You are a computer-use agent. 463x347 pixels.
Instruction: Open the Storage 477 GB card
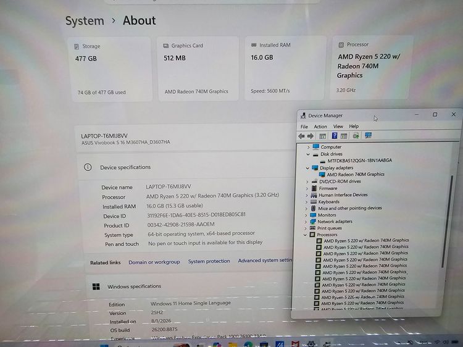coord(112,69)
